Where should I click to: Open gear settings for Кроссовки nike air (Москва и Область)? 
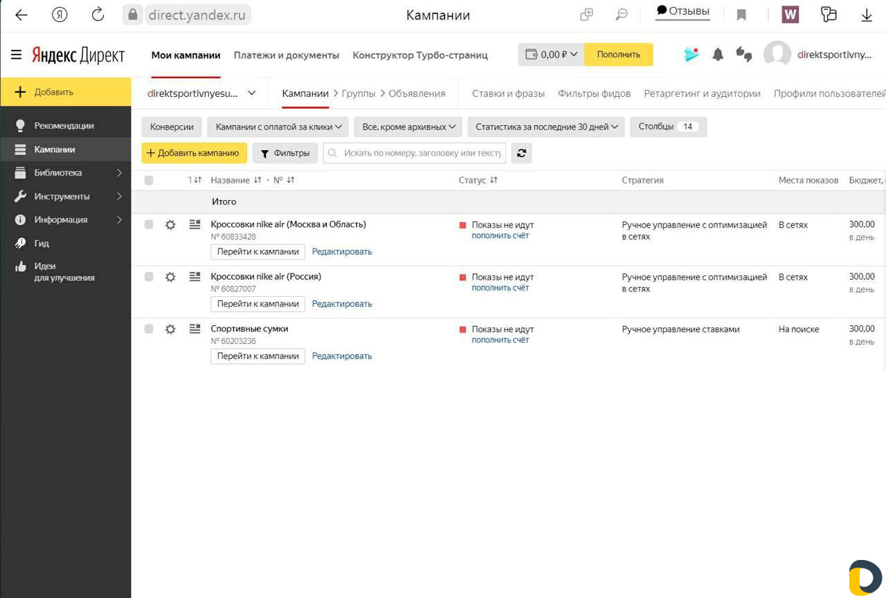tap(170, 225)
